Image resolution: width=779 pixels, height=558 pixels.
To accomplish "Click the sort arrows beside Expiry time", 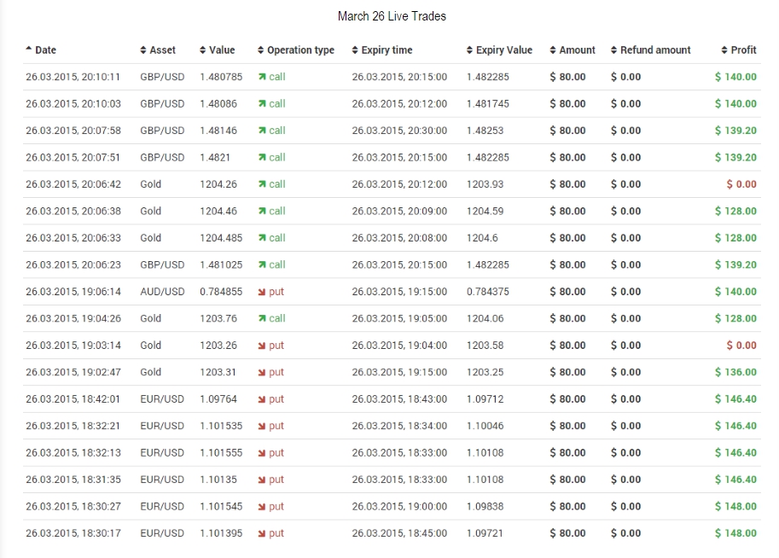I will 355,50.
